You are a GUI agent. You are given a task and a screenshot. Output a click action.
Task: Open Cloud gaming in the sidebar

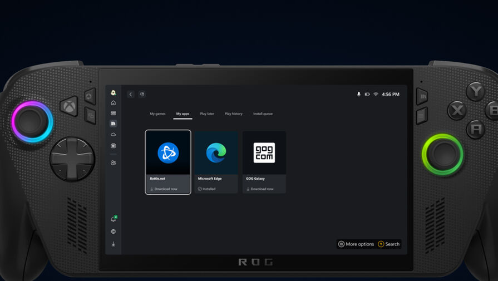(114, 135)
